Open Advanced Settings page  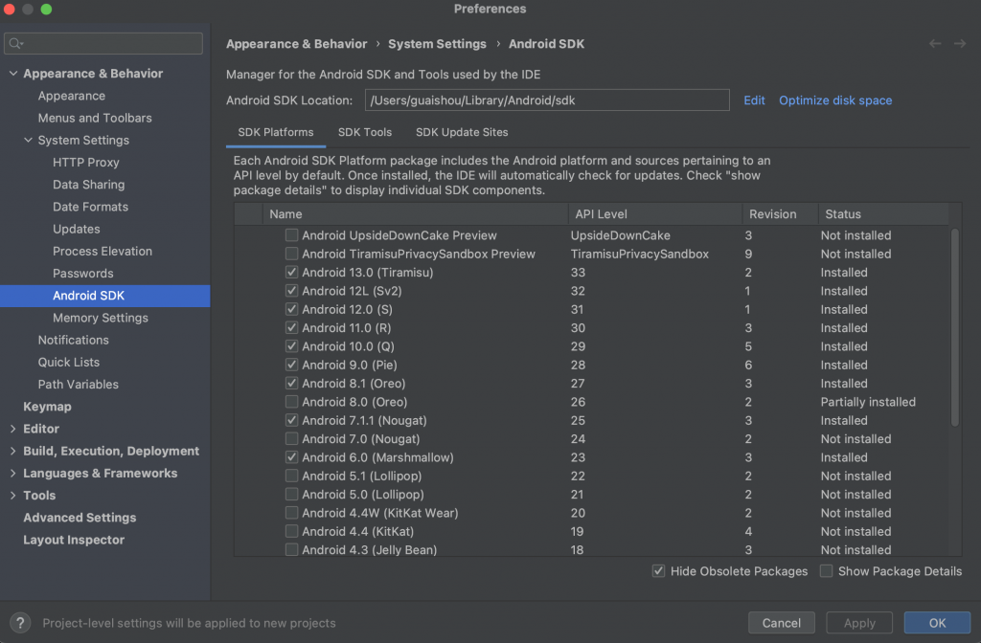[80, 518]
